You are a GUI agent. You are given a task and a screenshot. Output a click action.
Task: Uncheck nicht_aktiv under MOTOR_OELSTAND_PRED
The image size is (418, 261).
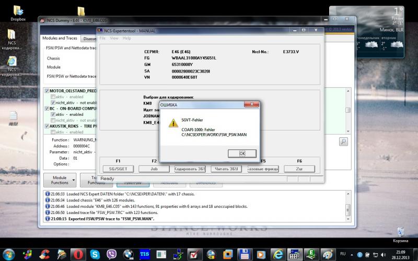(53, 102)
